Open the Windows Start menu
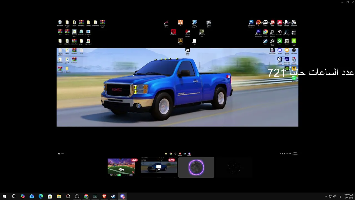The image size is (355, 200). [x=4, y=196]
